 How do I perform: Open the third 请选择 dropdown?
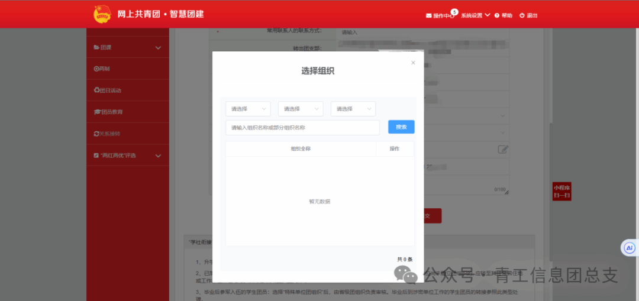(x=353, y=109)
